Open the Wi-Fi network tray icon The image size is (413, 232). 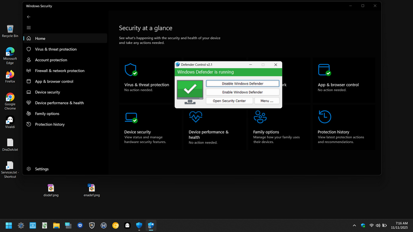click(x=371, y=226)
